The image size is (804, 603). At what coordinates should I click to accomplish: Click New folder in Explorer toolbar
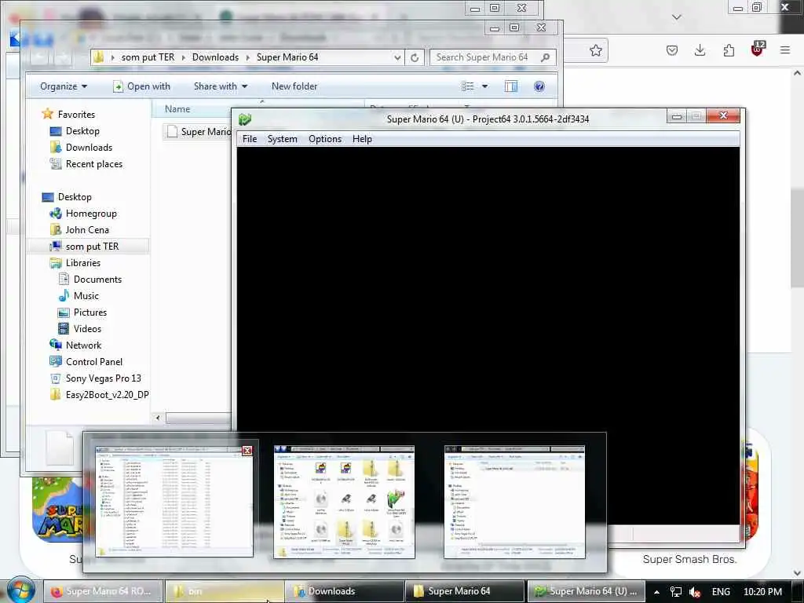[x=294, y=86]
